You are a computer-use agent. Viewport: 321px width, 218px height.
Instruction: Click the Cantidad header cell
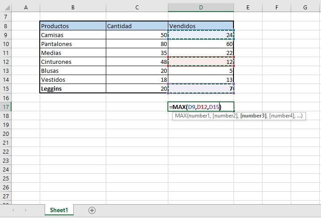[137, 26]
